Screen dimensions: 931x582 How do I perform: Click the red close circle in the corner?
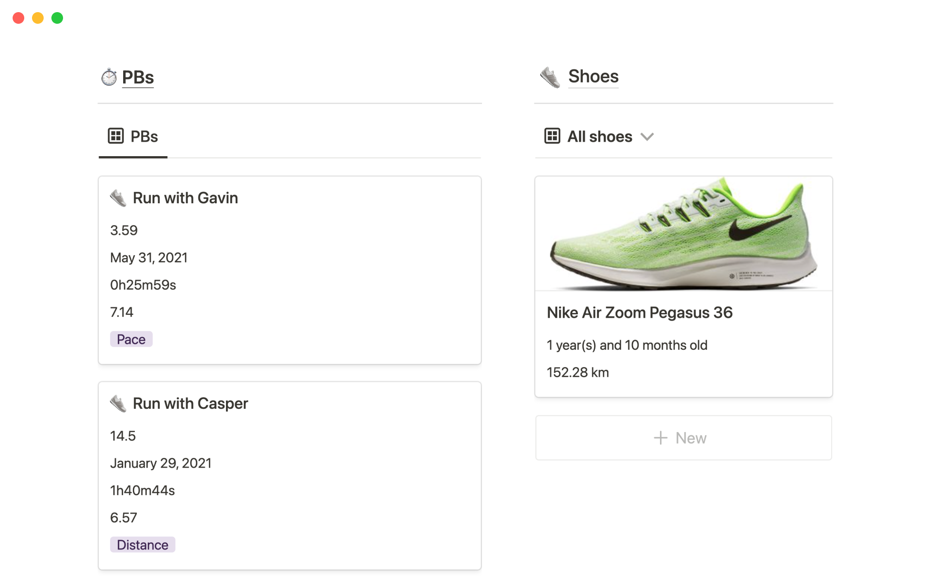(x=18, y=18)
